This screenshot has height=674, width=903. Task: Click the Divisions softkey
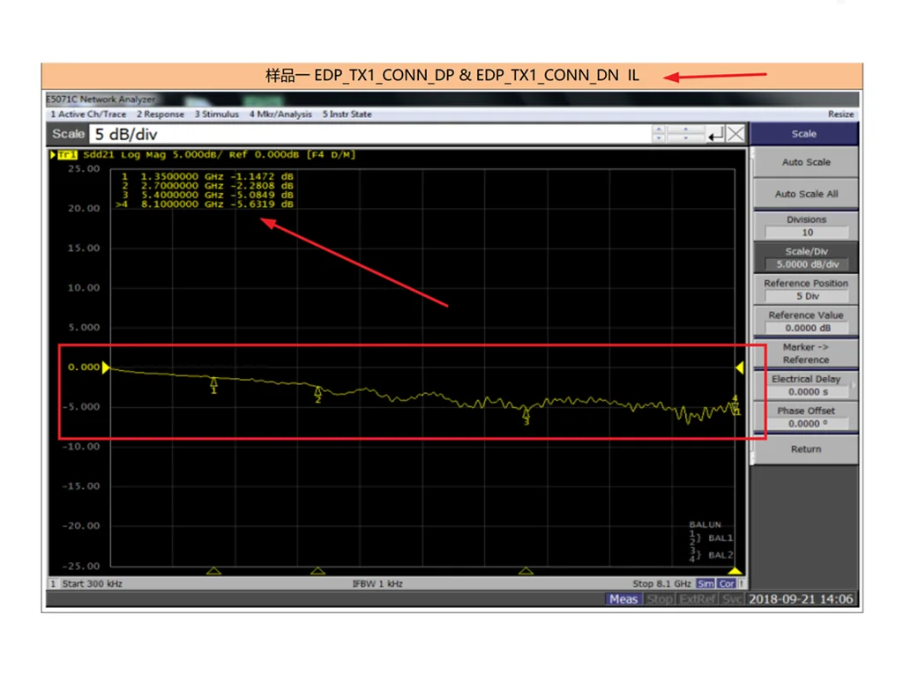(806, 226)
